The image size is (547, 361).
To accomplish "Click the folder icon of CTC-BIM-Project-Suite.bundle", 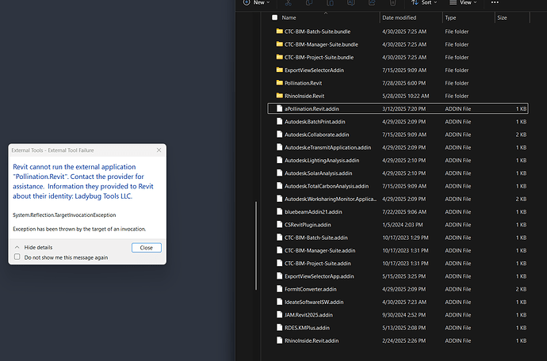I will tap(279, 57).
